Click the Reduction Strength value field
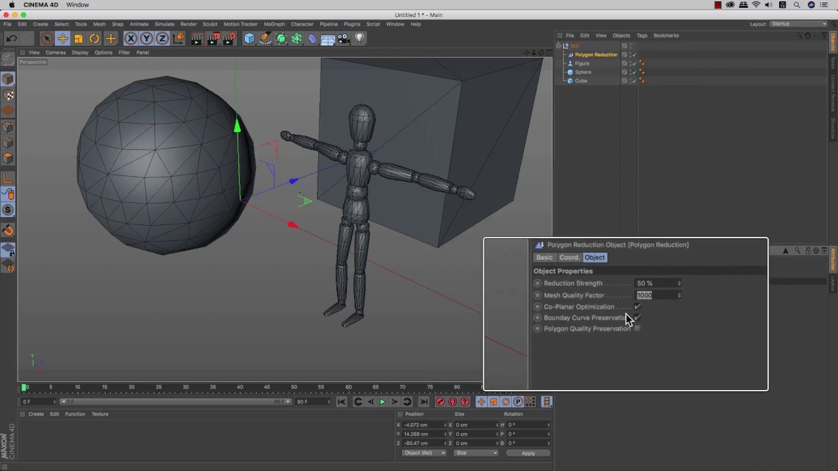This screenshot has height=471, width=838. (x=656, y=283)
